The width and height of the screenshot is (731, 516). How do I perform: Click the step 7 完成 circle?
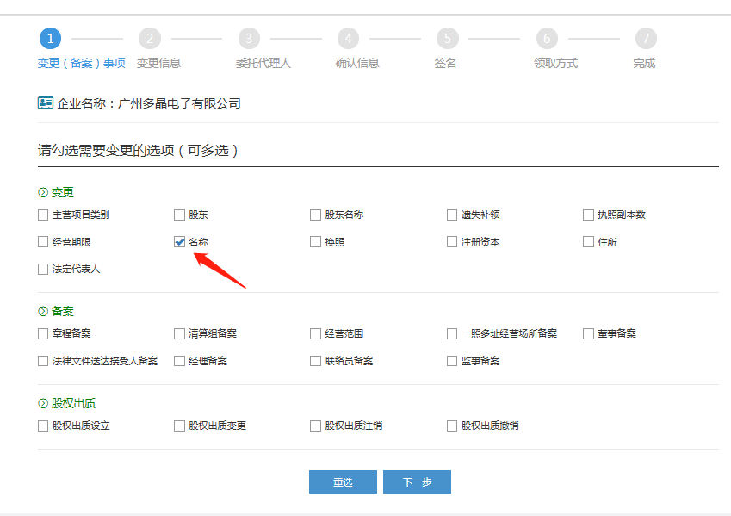[645, 38]
